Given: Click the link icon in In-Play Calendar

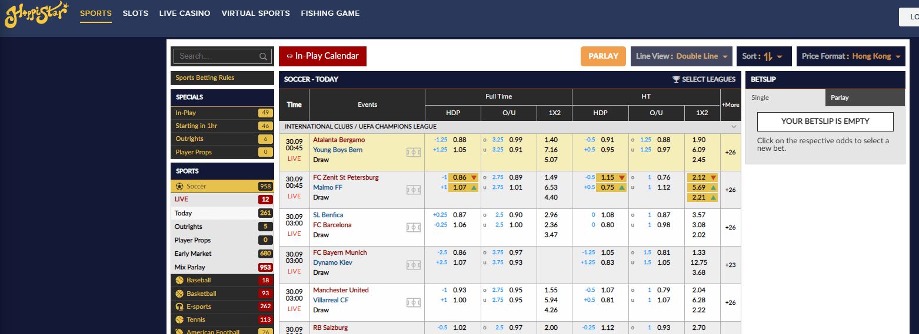Looking at the screenshot, I should point(289,56).
